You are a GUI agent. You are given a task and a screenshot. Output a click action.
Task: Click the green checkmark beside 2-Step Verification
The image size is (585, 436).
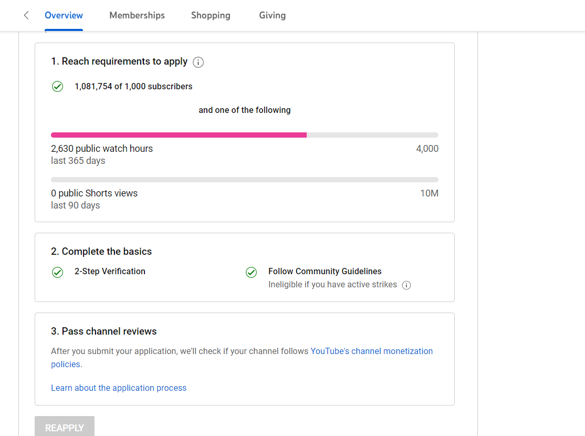(x=57, y=273)
